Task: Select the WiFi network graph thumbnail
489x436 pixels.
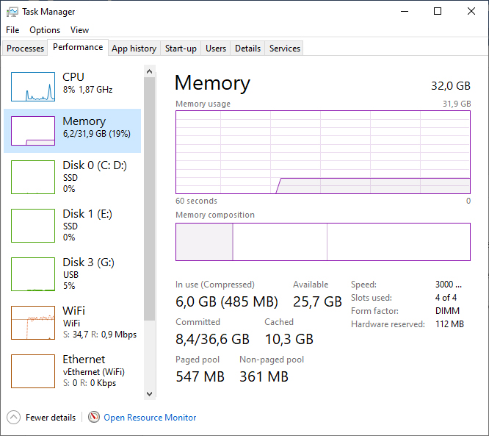Action: (x=33, y=323)
